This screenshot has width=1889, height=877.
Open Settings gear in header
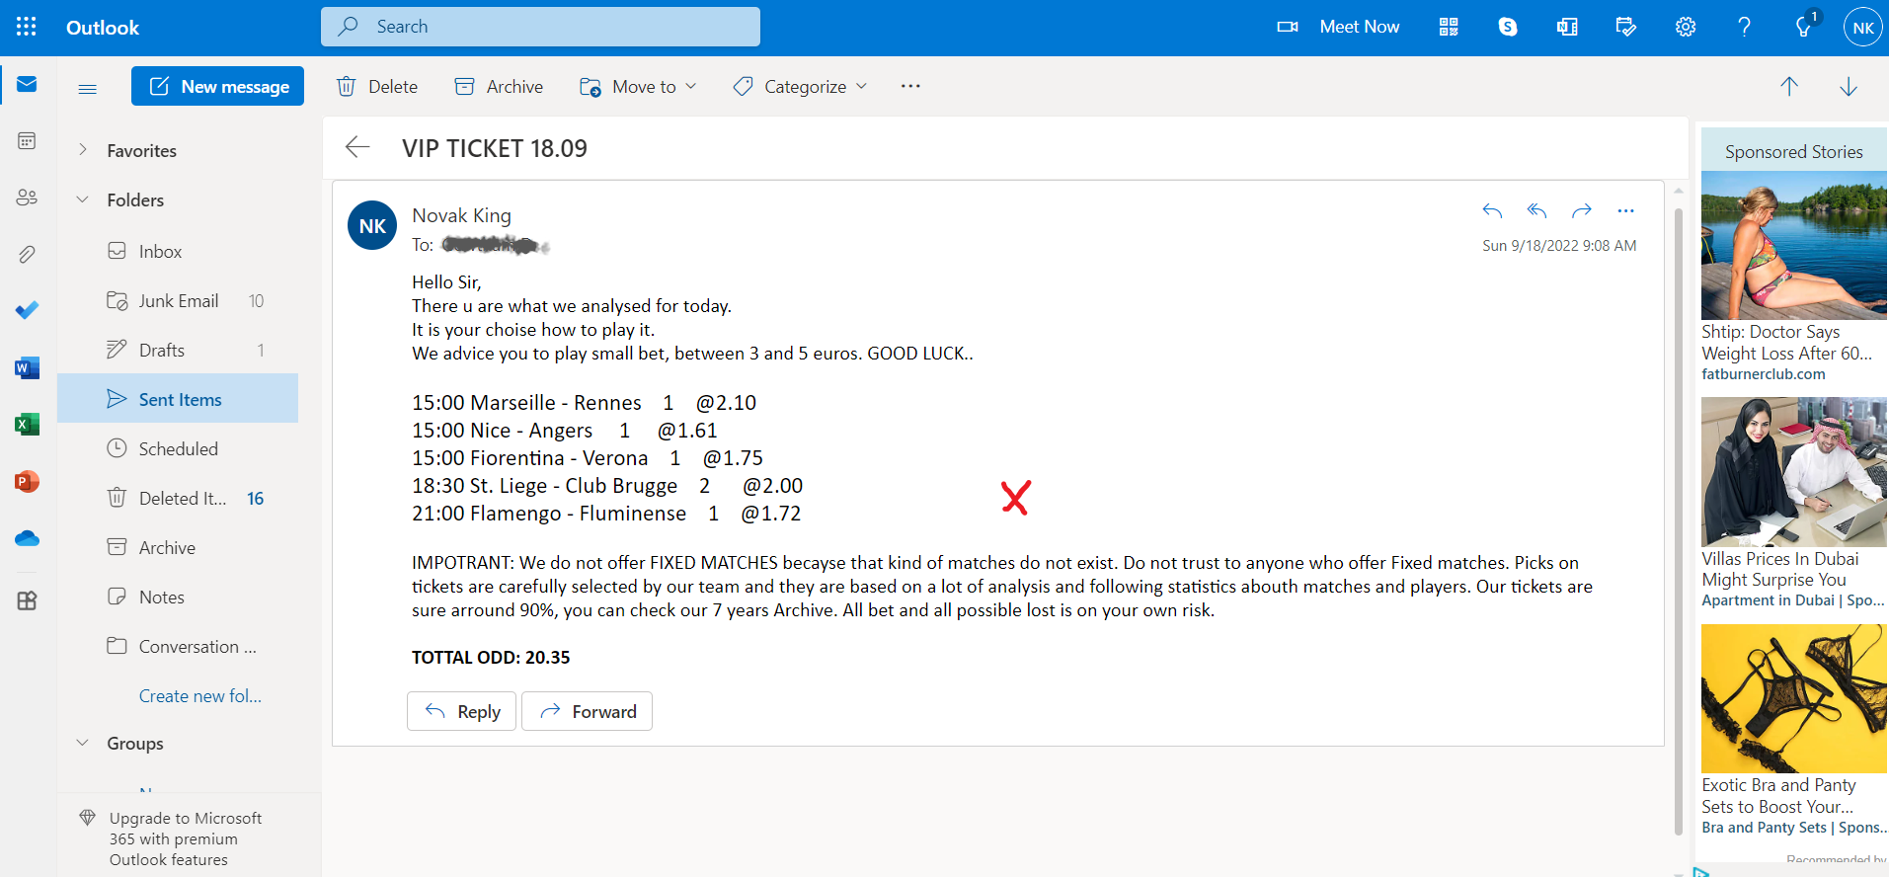pos(1686,27)
